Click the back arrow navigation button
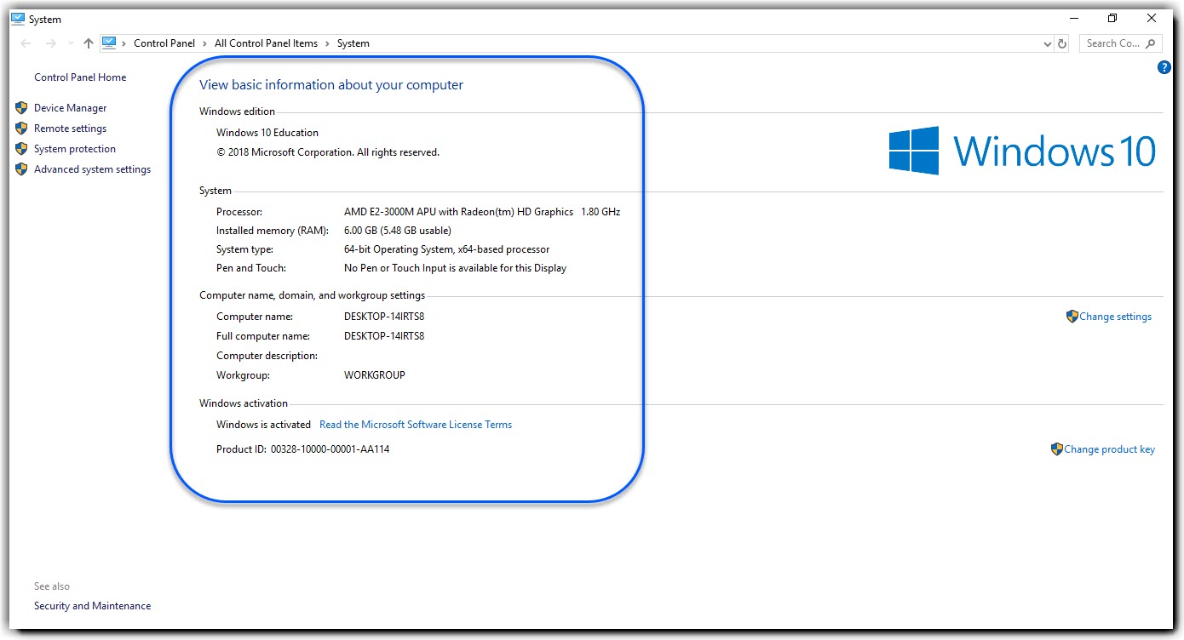The image size is (1184, 640). click(x=26, y=43)
